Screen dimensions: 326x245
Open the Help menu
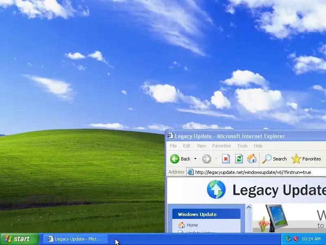258,146
